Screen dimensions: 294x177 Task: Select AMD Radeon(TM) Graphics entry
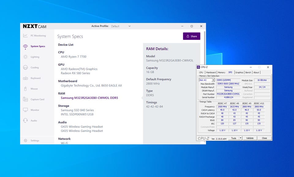79,69
